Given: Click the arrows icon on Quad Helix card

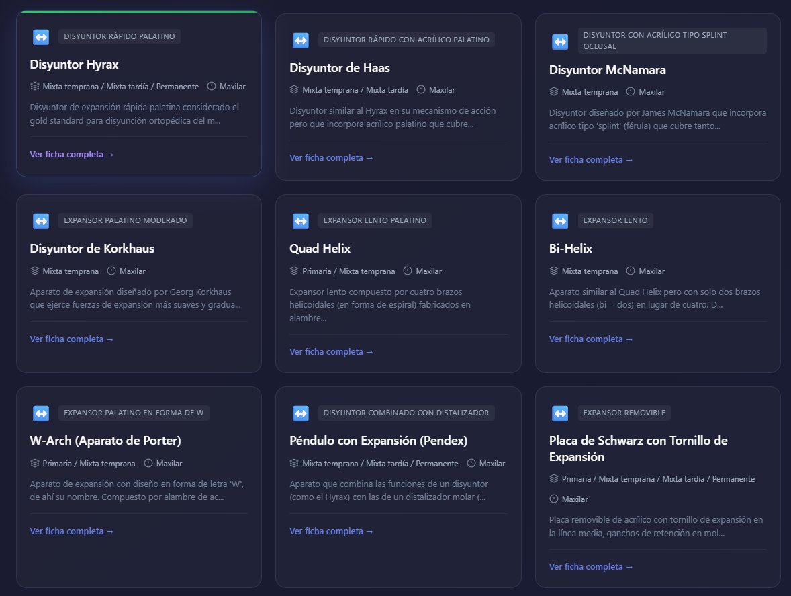Looking at the screenshot, I should point(300,220).
